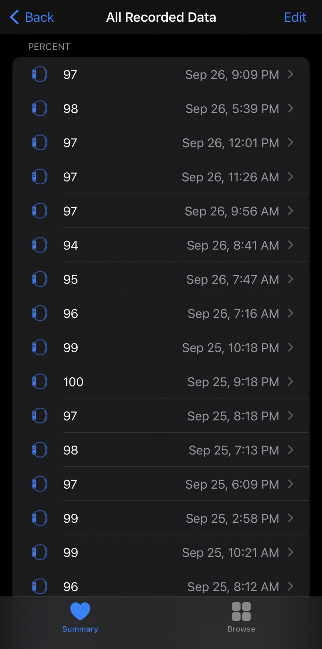Open details chevron for Sep 25, 10:18 PM
This screenshot has width=322, height=649.
[291, 348]
